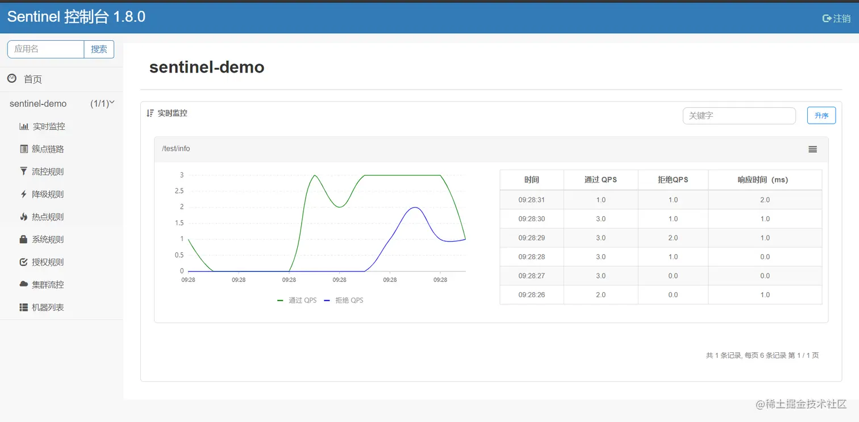Click the /test/info resource name
This screenshot has height=422, width=859.
tap(176, 149)
